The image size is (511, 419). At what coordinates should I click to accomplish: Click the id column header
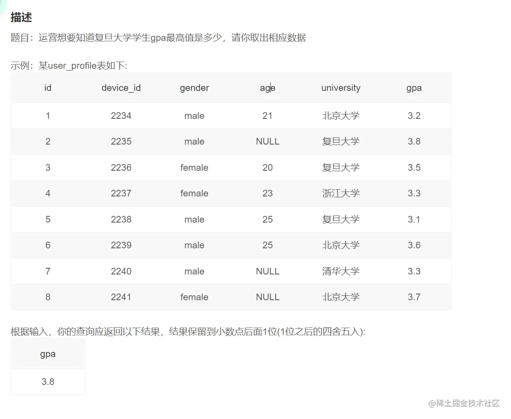tap(48, 88)
